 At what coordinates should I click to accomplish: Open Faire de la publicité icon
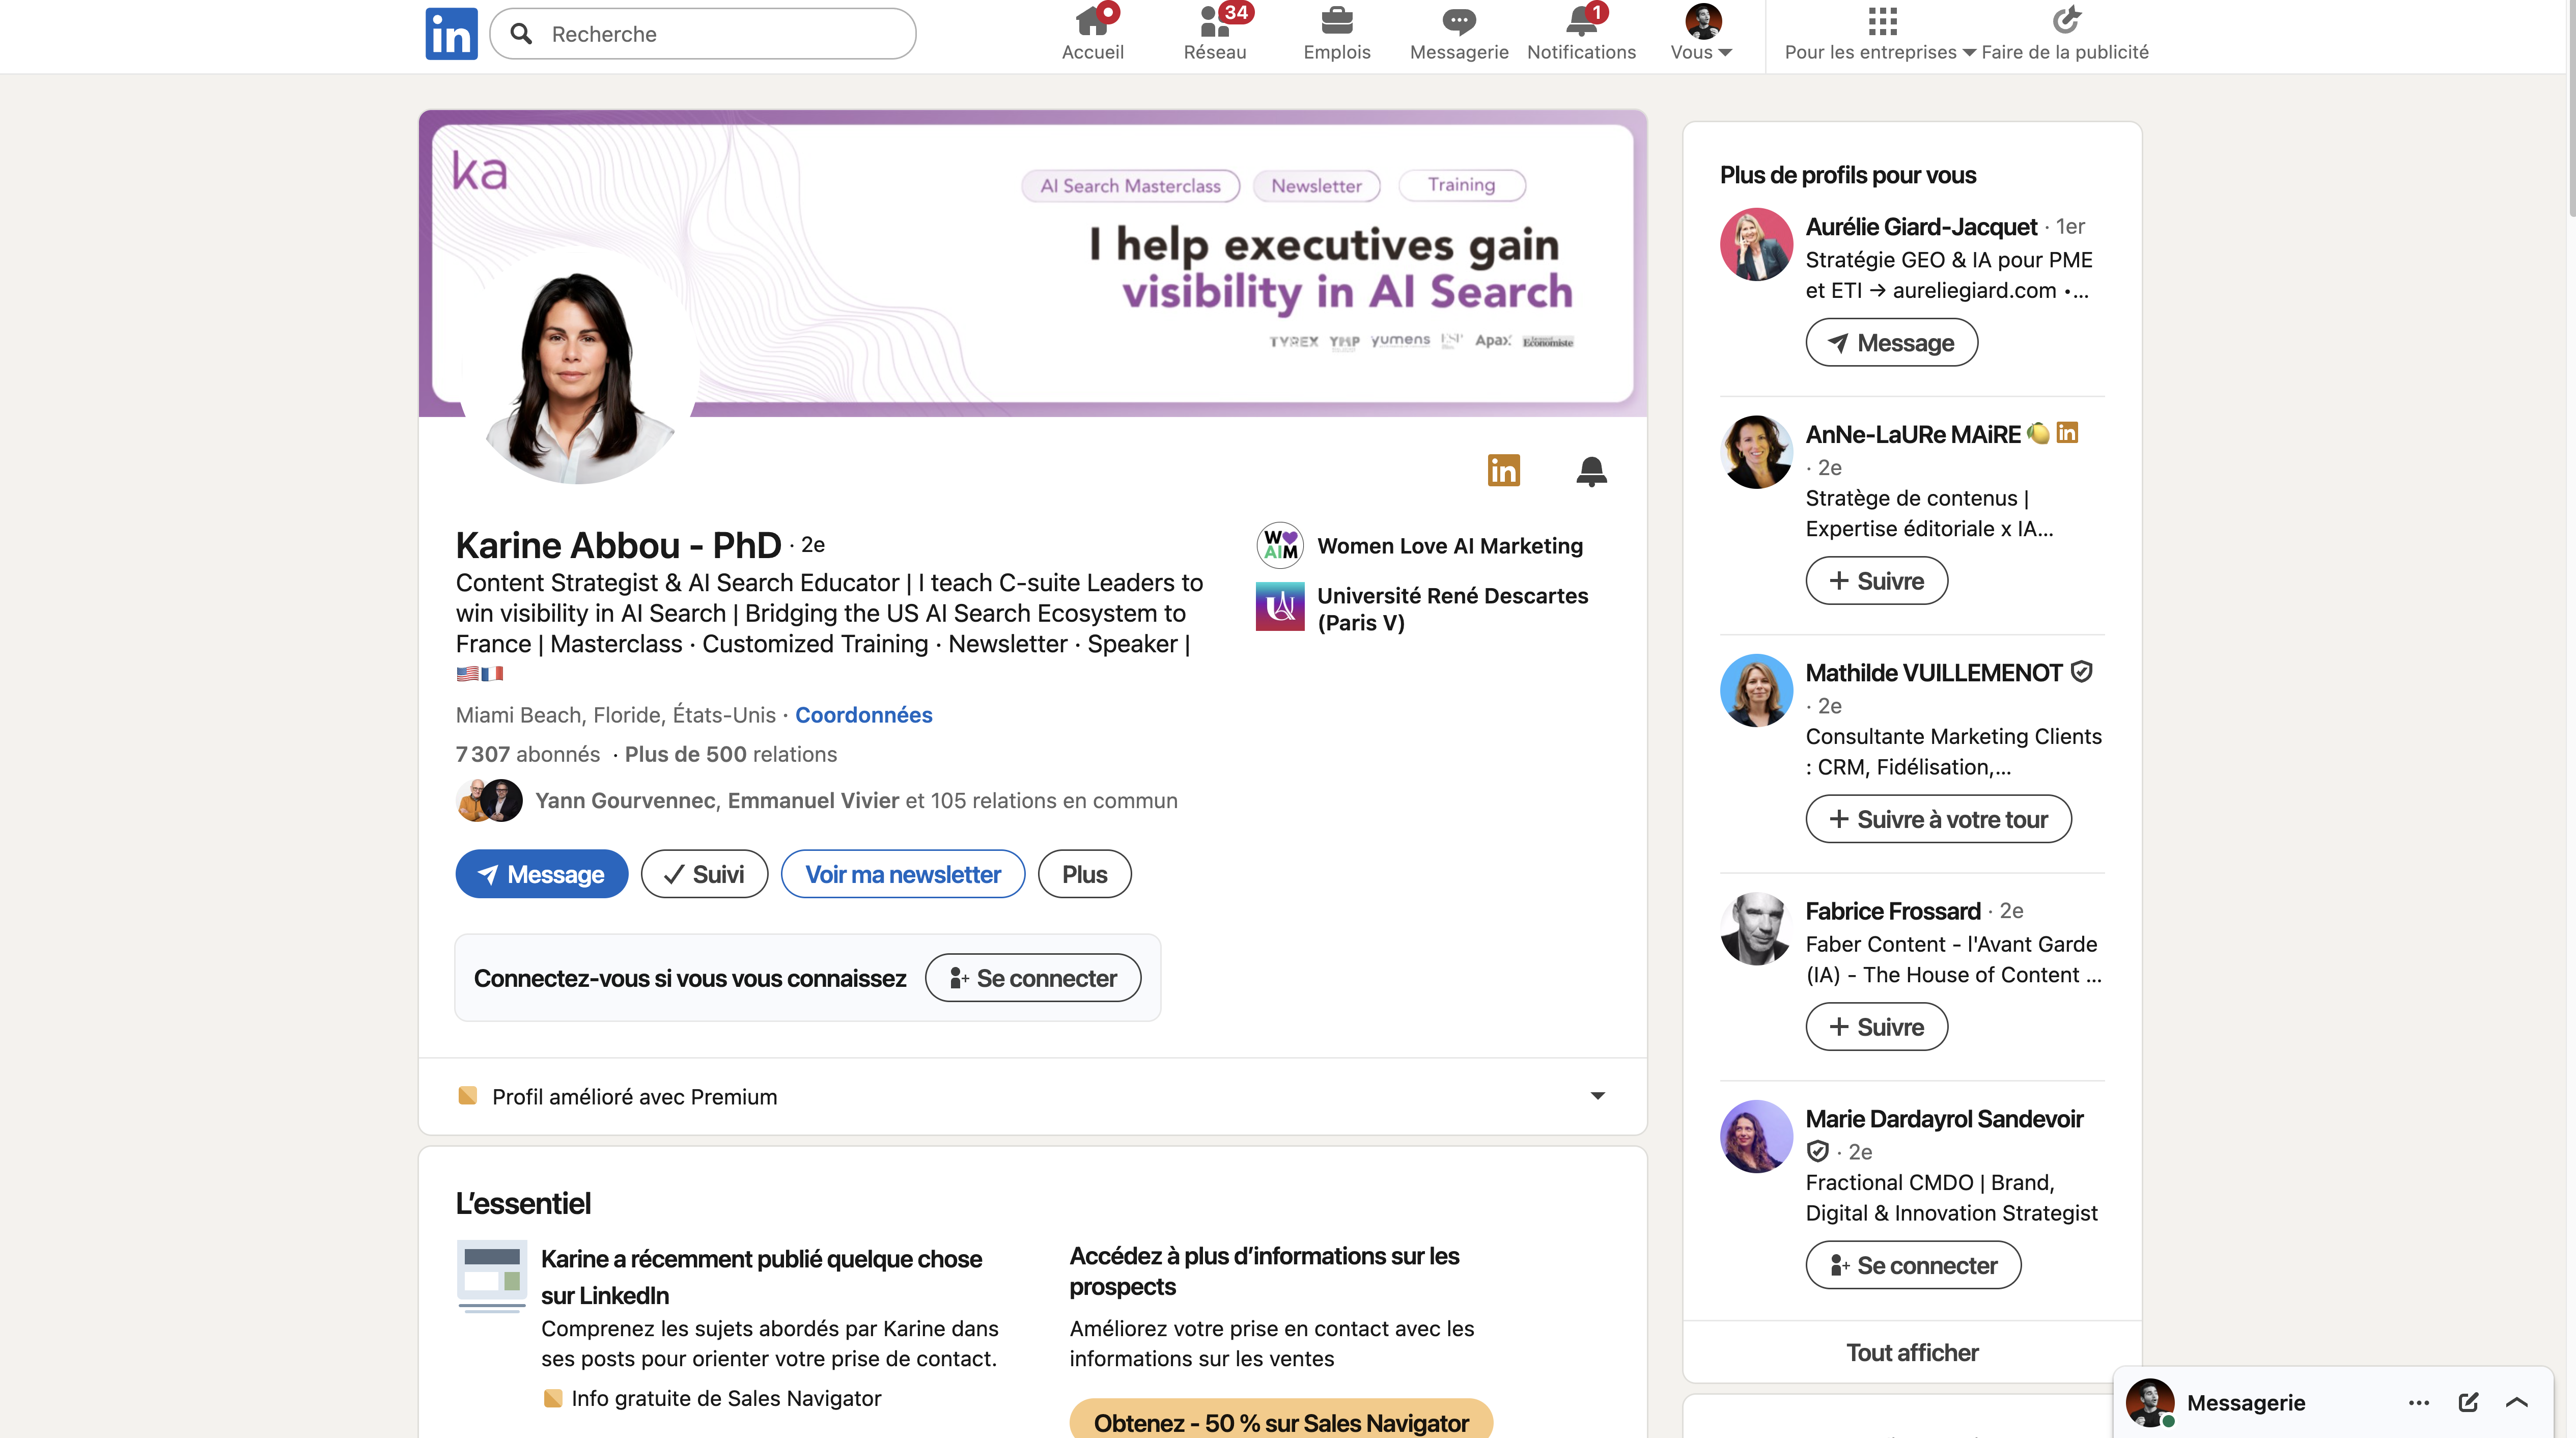click(x=2065, y=20)
